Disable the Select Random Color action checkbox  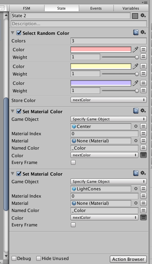(x=19, y=33)
